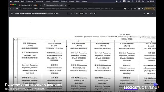The width and height of the screenshot is (164, 92).
Task: Click the uokod.sgmu.ru address bar
Action: pyautogui.click(x=74, y=9)
